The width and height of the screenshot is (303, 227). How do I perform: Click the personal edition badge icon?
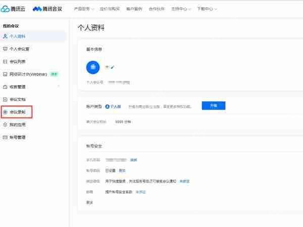click(x=107, y=107)
